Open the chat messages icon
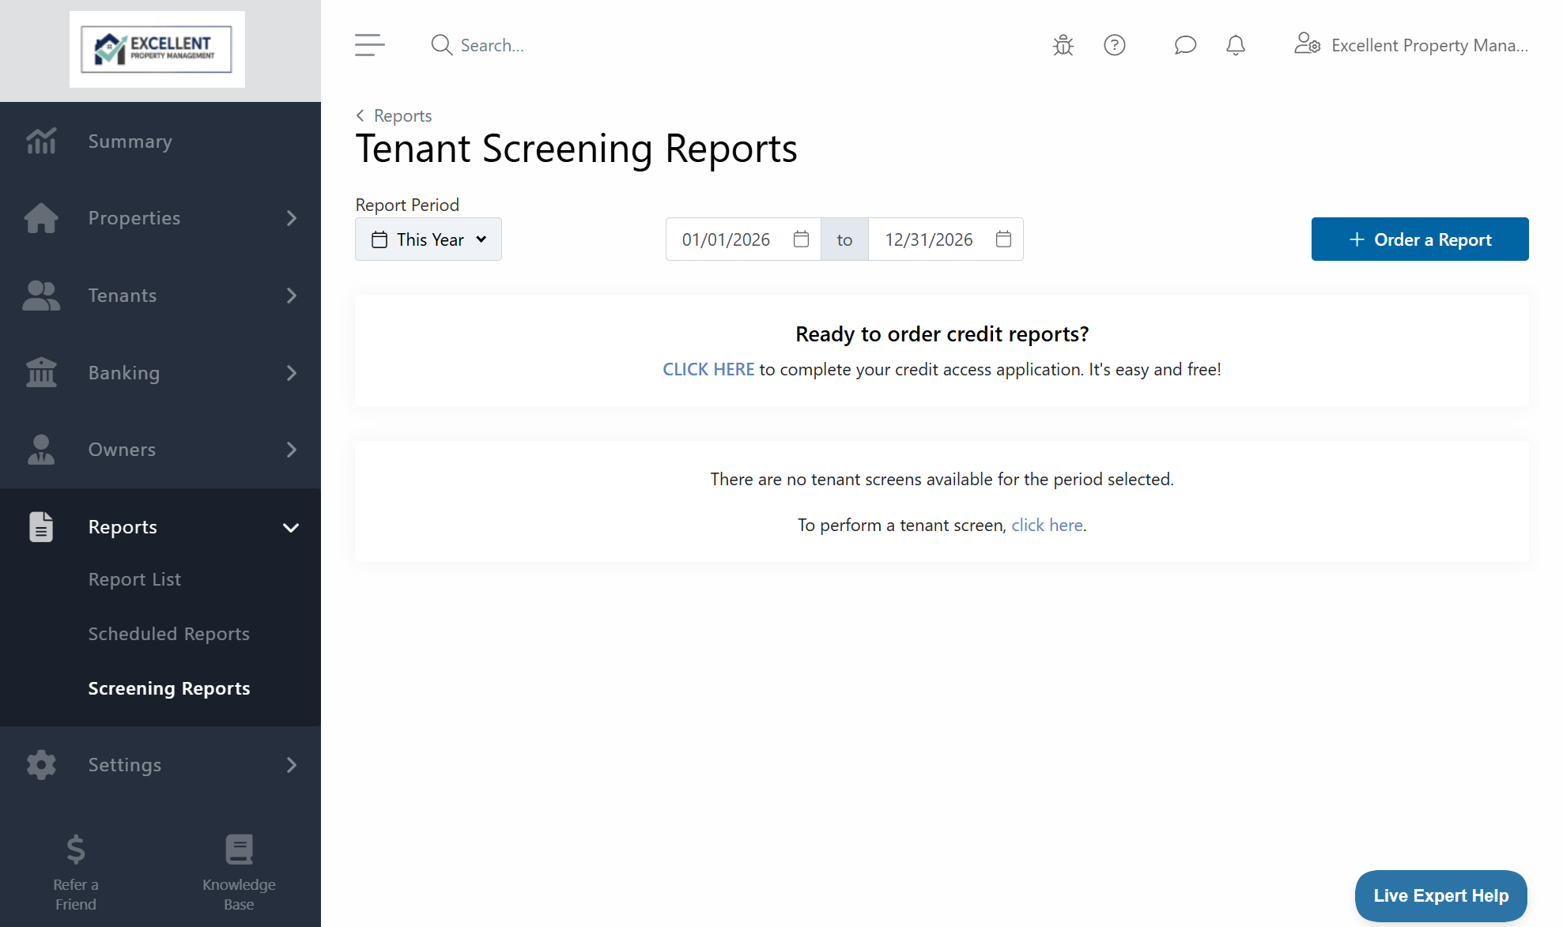The height and width of the screenshot is (927, 1563). pos(1184,45)
